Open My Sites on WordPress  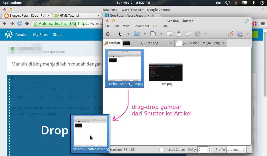pyautogui.click(x=40, y=34)
